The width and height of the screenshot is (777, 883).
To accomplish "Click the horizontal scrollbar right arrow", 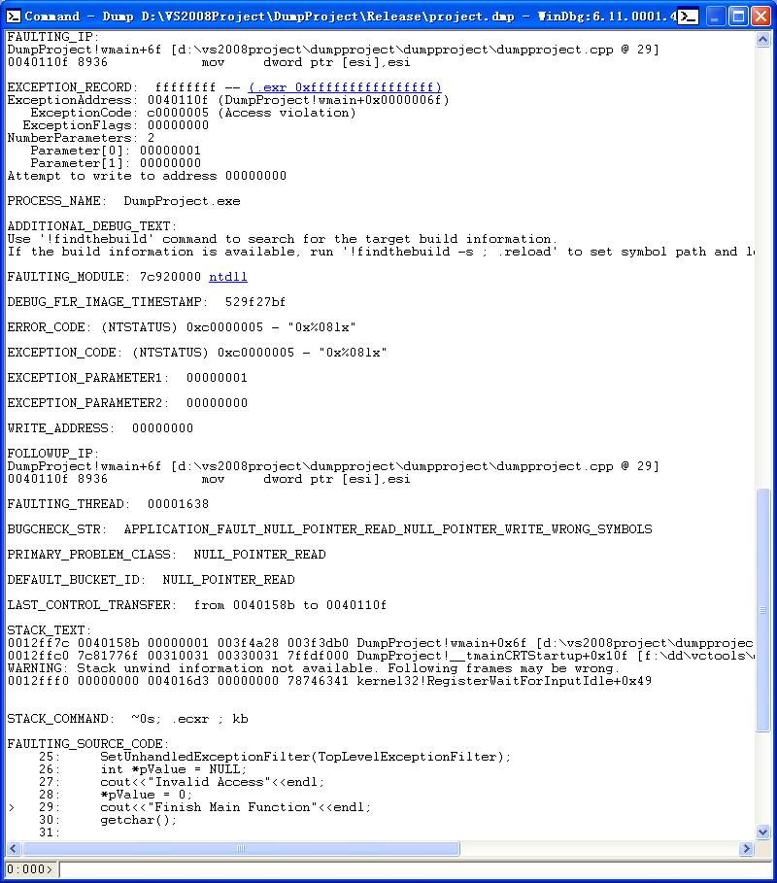I will (x=747, y=848).
